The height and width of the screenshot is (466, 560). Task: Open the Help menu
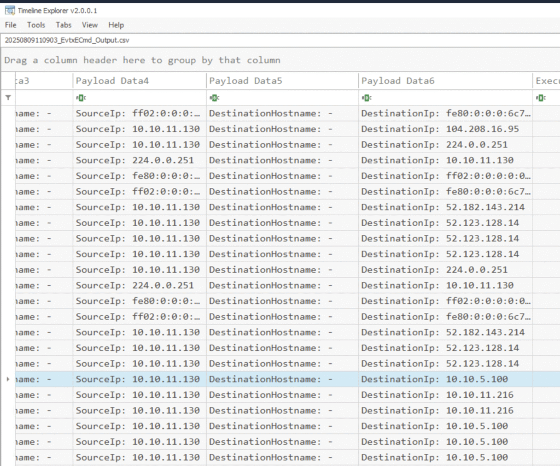(116, 25)
